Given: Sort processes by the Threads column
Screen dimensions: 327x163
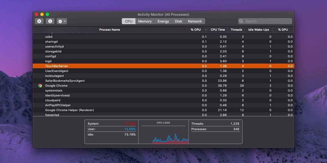Looking at the screenshot, I should (236, 30).
